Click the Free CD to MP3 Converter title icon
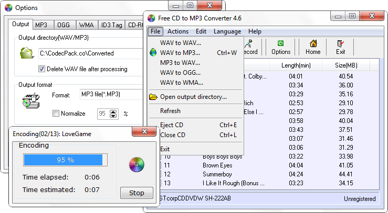This screenshot has width=388, height=213. click(x=151, y=18)
